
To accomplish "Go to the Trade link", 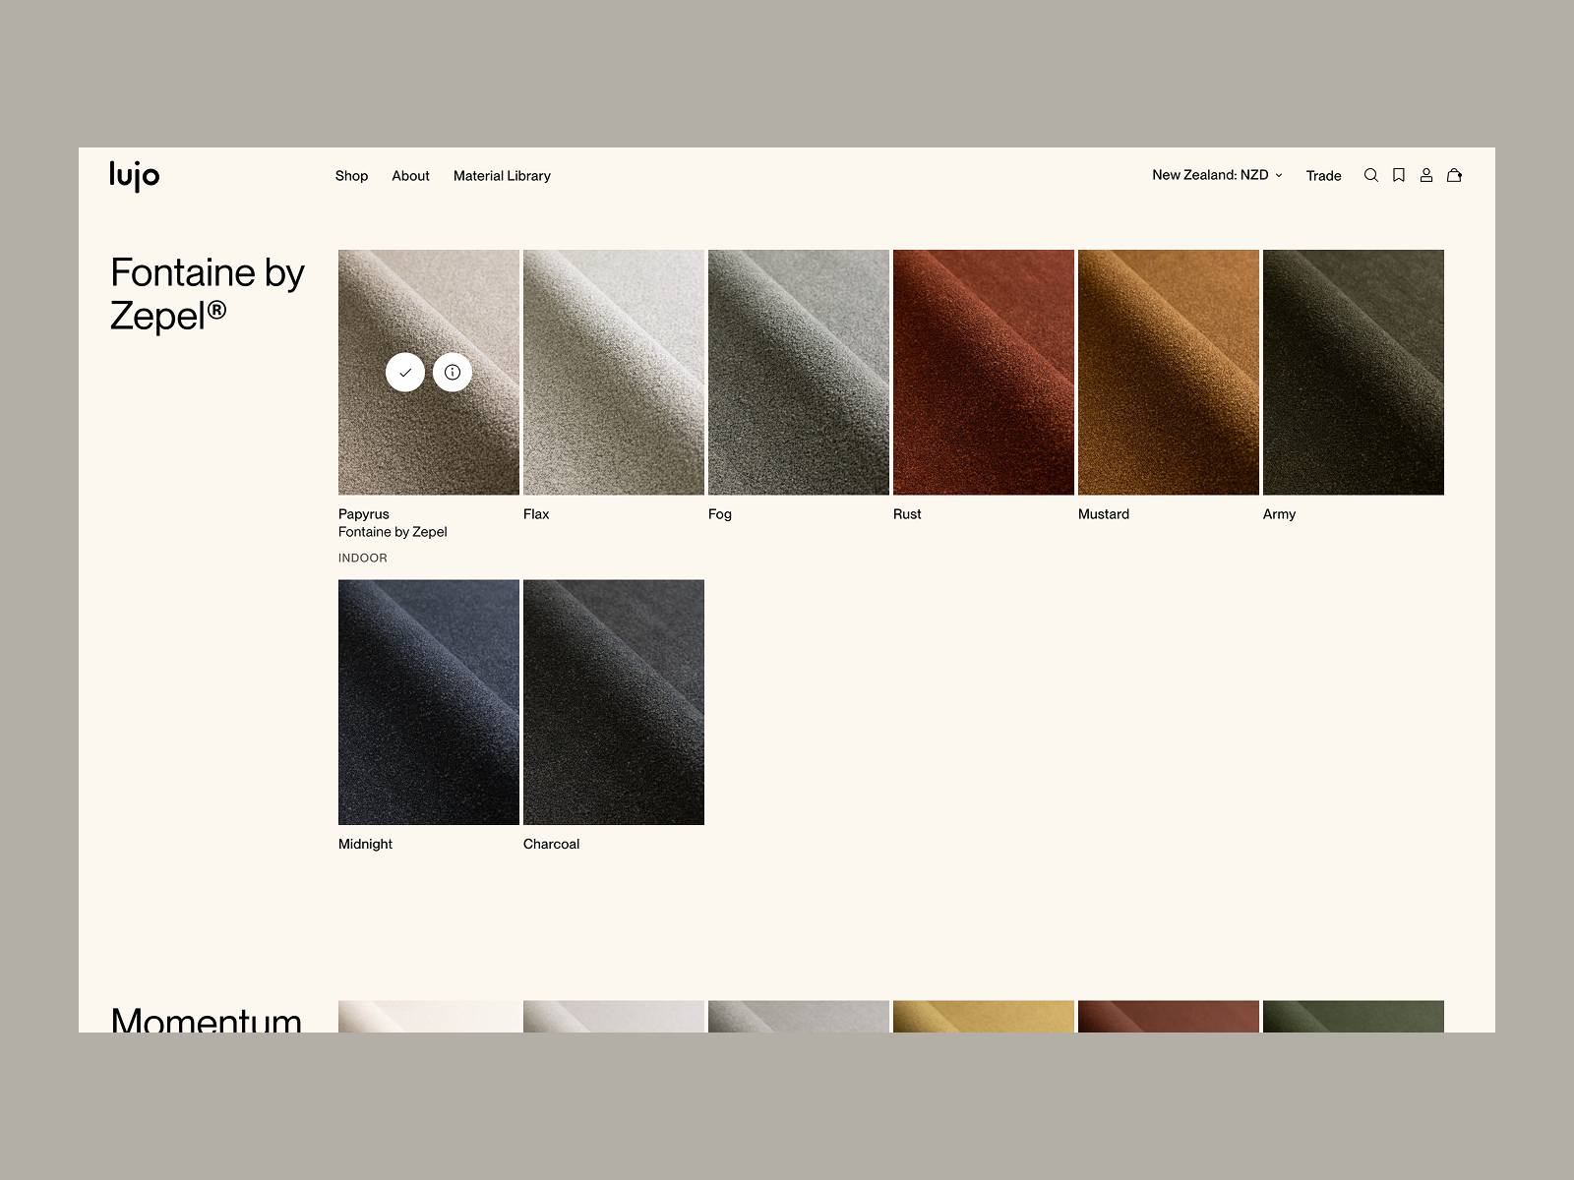I will point(1323,176).
